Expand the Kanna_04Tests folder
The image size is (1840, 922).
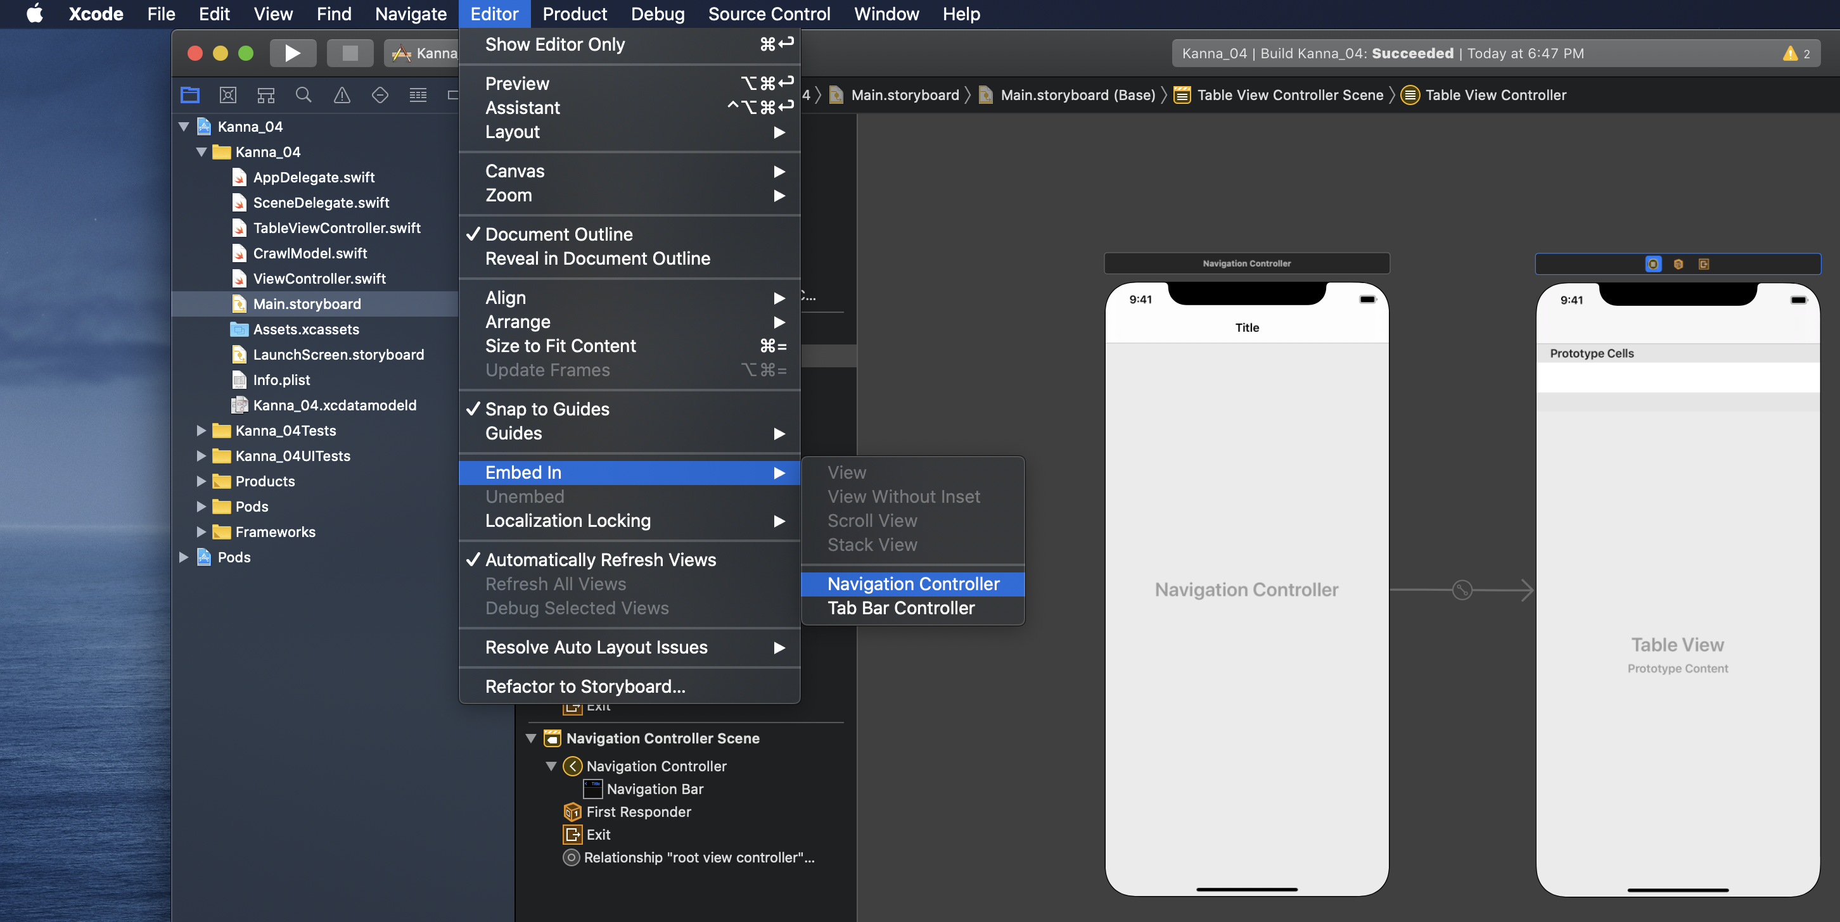201,431
